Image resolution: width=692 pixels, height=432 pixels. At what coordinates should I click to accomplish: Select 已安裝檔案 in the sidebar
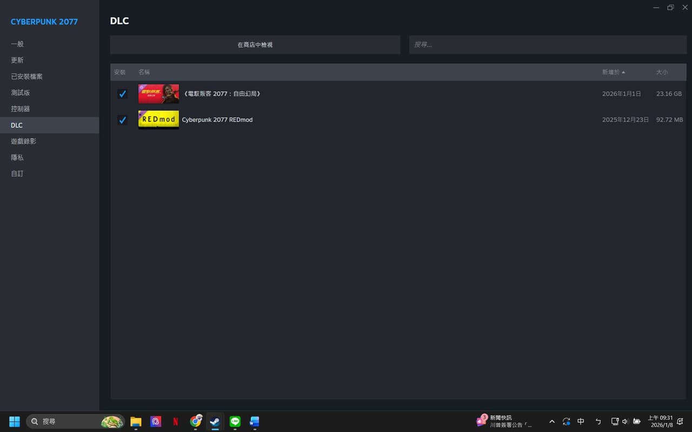point(26,76)
